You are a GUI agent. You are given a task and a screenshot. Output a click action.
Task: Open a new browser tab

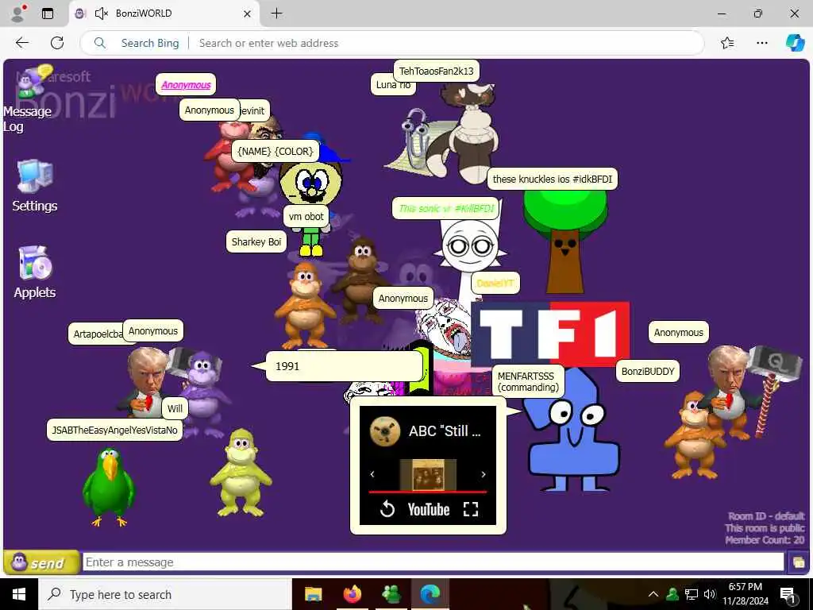(277, 14)
